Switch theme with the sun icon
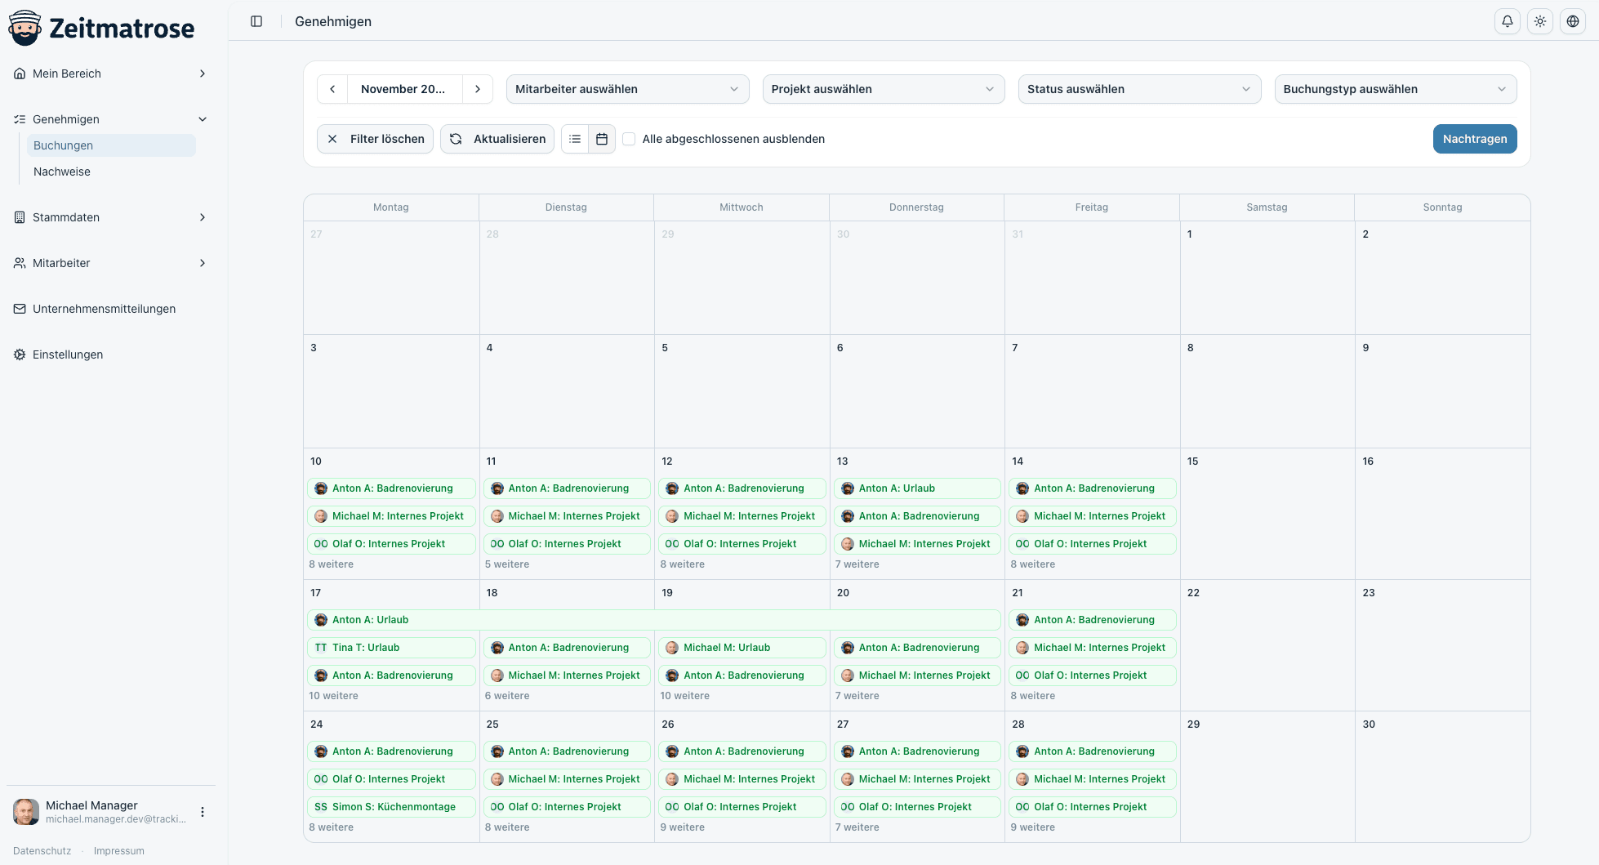This screenshot has height=865, width=1599. [1540, 21]
